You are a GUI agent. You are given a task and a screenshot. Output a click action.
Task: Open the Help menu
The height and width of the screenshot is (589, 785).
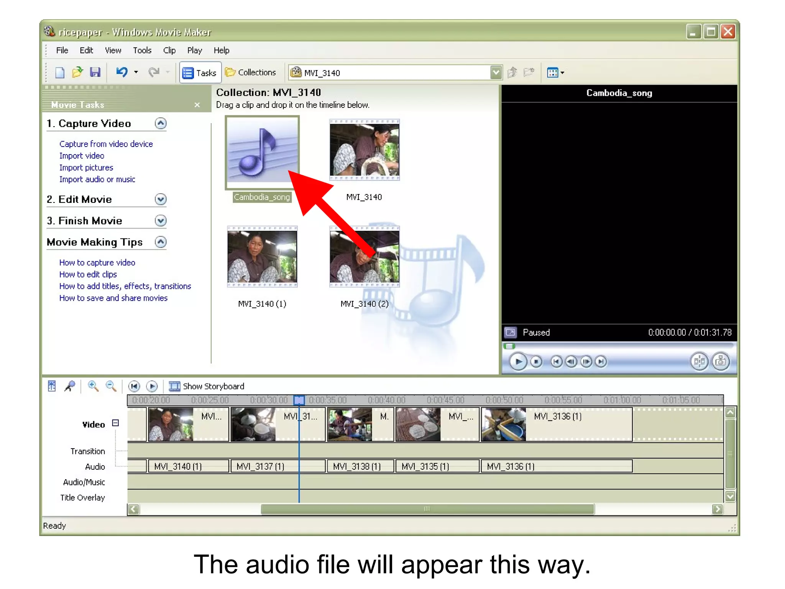pyautogui.click(x=222, y=50)
